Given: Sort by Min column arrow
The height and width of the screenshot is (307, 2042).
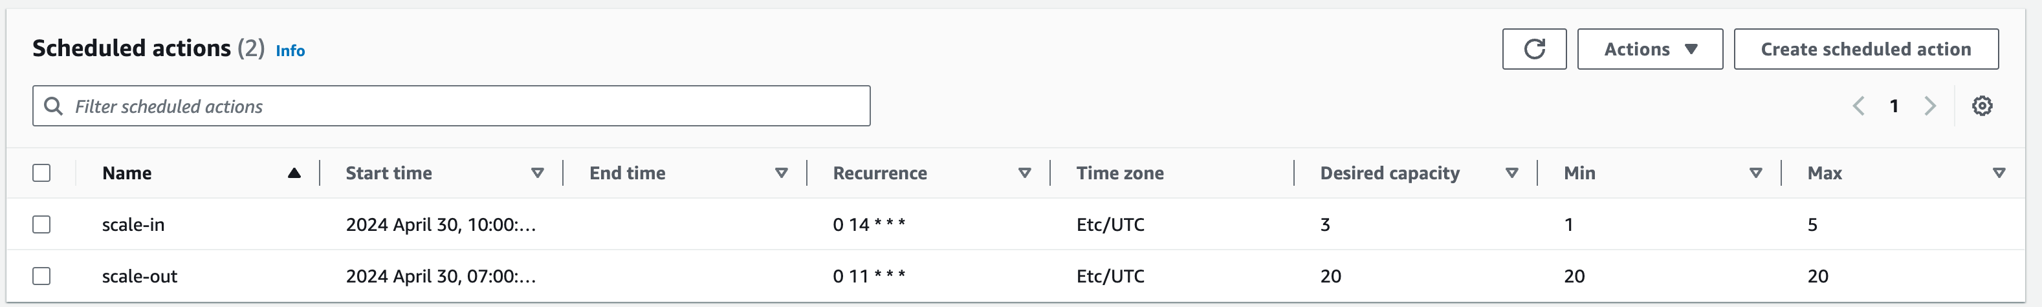Looking at the screenshot, I should coord(1755,173).
